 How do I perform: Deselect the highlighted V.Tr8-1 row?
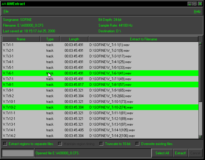click(x=100, y=85)
